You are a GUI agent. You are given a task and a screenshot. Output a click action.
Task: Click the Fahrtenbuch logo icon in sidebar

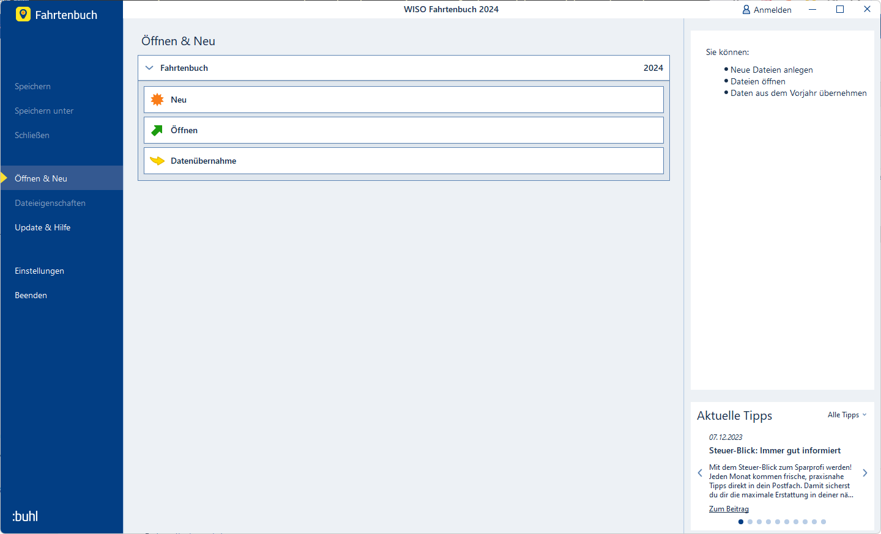[23, 14]
